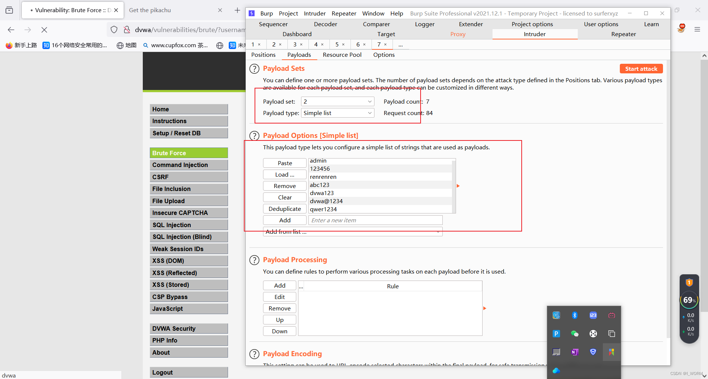Open DVWA Security settings page
Screen dimensions: 708x379
point(189,328)
